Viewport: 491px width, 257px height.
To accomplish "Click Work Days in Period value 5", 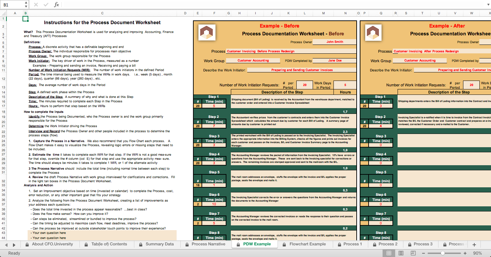I will click(345, 85).
